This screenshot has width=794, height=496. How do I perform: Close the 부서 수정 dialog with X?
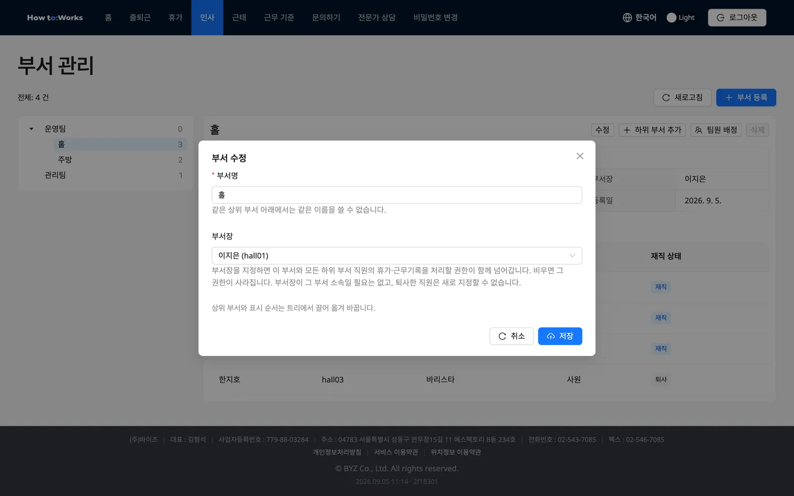coord(580,156)
